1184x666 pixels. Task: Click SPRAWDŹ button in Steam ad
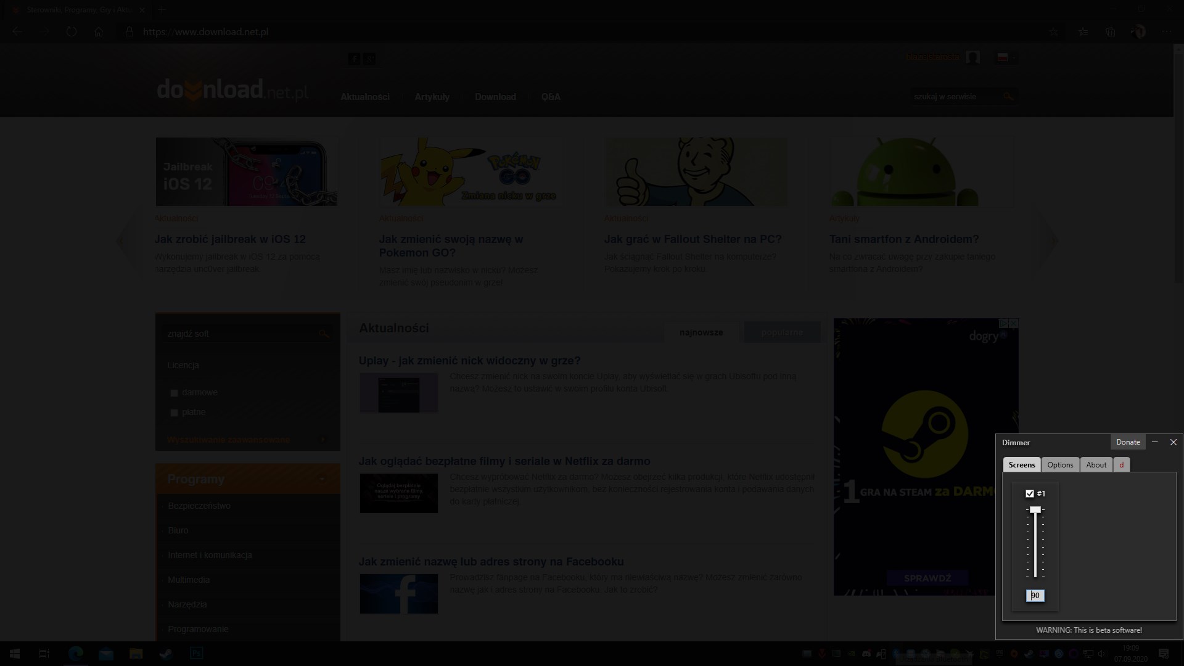(x=927, y=578)
